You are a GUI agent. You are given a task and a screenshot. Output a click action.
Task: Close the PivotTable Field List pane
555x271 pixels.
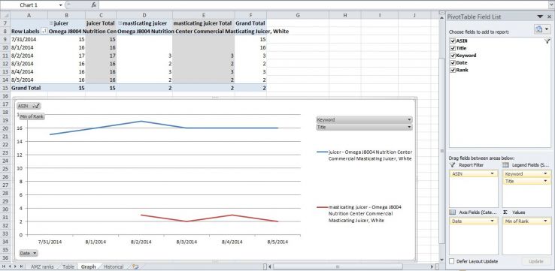point(548,17)
